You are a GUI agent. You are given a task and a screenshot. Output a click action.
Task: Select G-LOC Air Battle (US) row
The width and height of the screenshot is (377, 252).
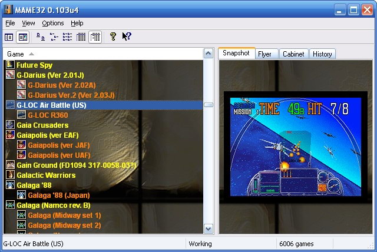tap(104, 105)
